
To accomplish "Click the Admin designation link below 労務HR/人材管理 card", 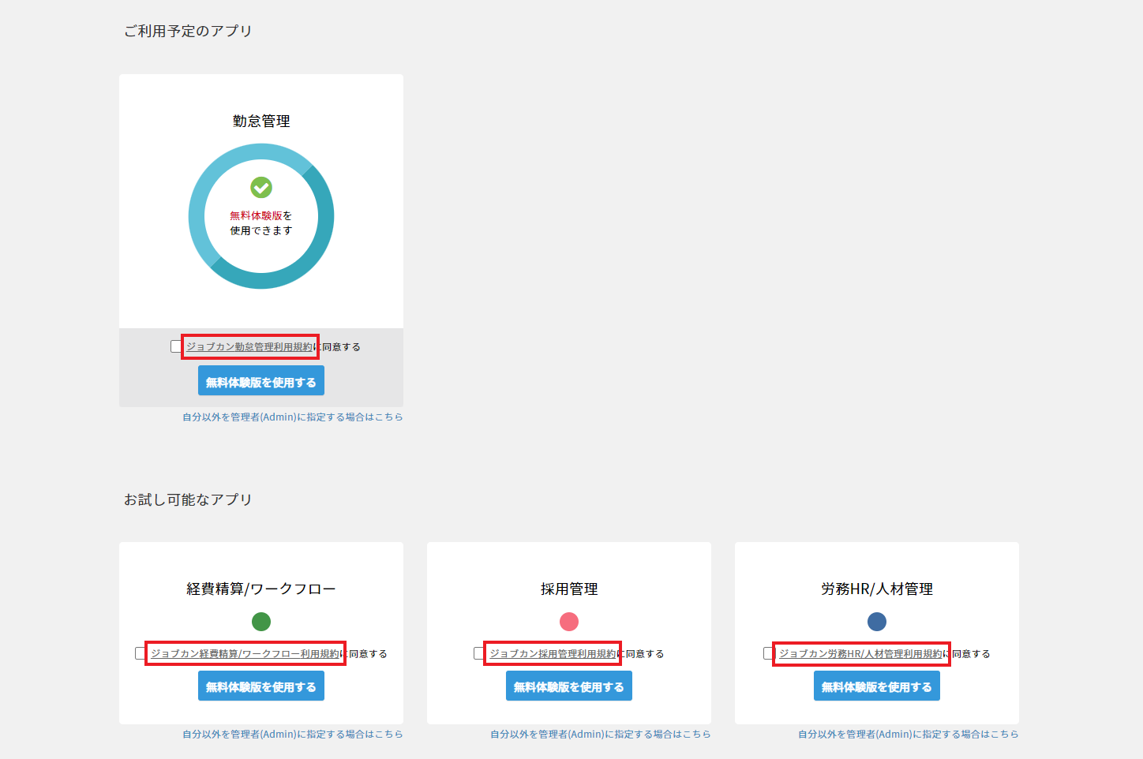I will [908, 735].
